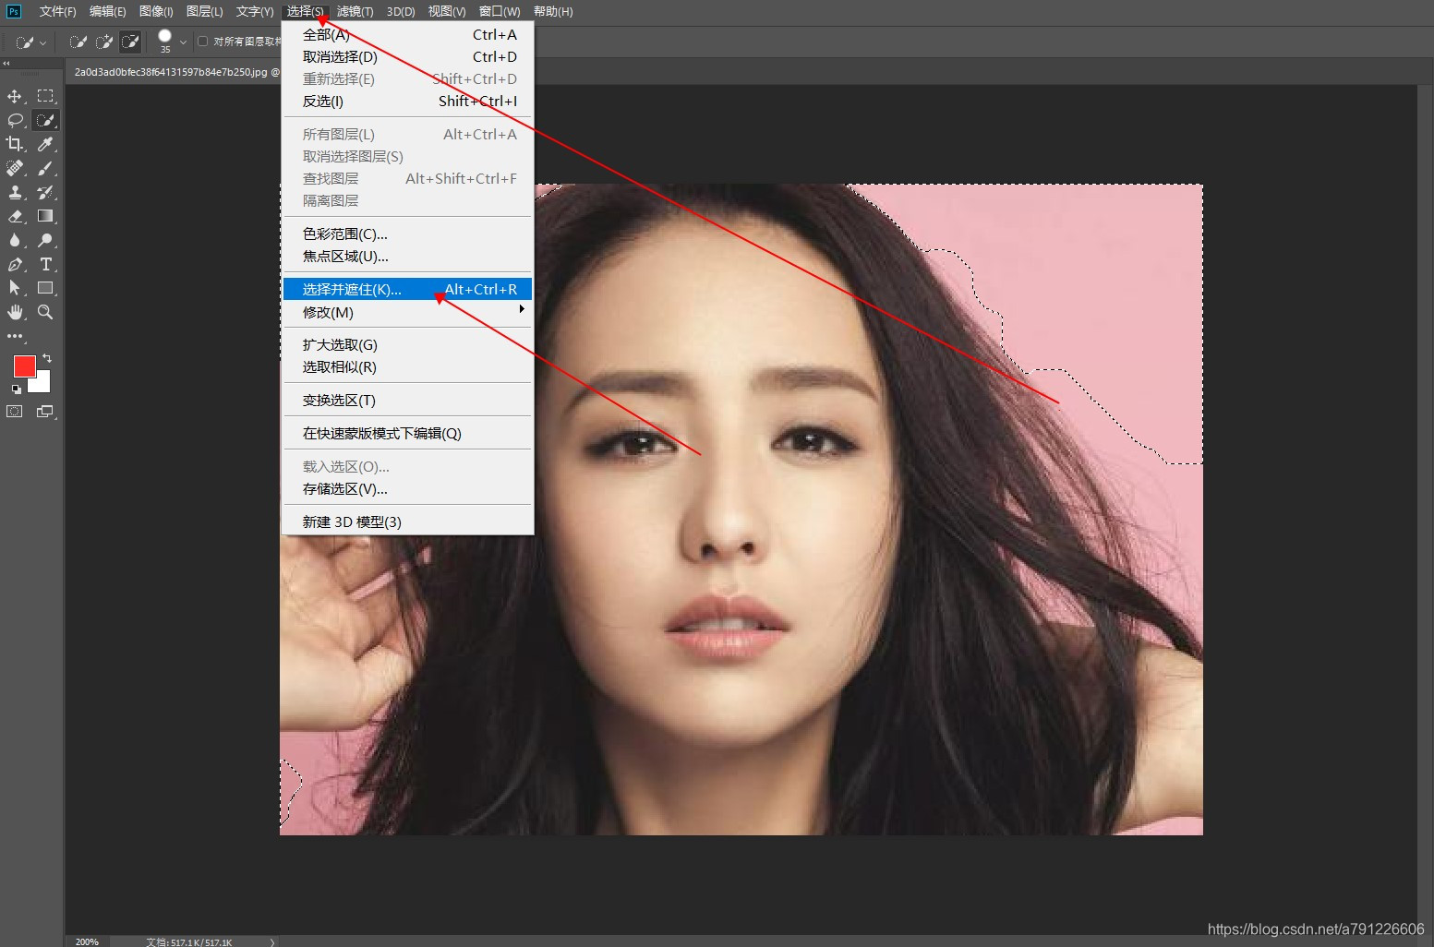Choose Grow (扩大选取) entry

407,344
